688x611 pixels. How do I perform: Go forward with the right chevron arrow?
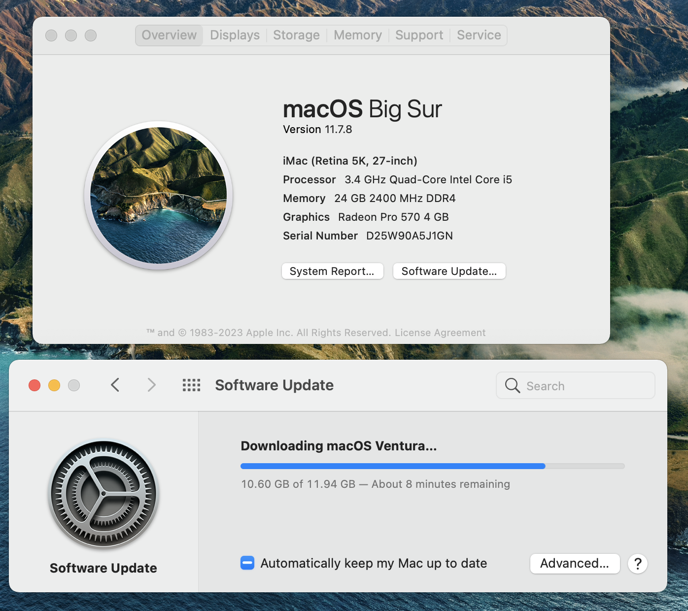(151, 385)
